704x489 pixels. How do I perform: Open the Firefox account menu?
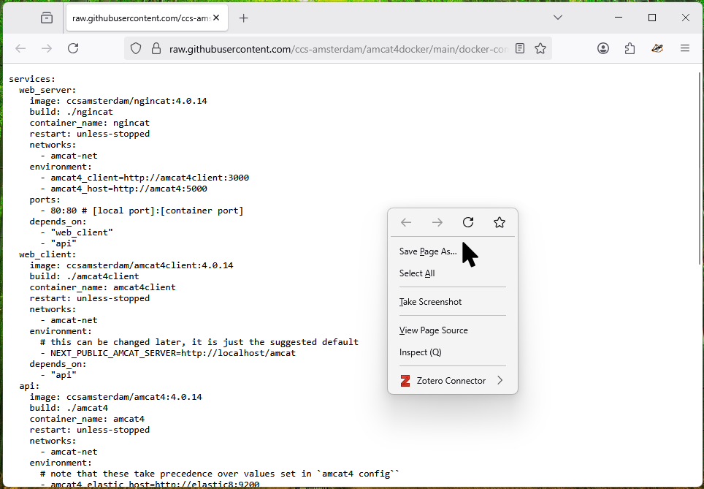coord(603,48)
